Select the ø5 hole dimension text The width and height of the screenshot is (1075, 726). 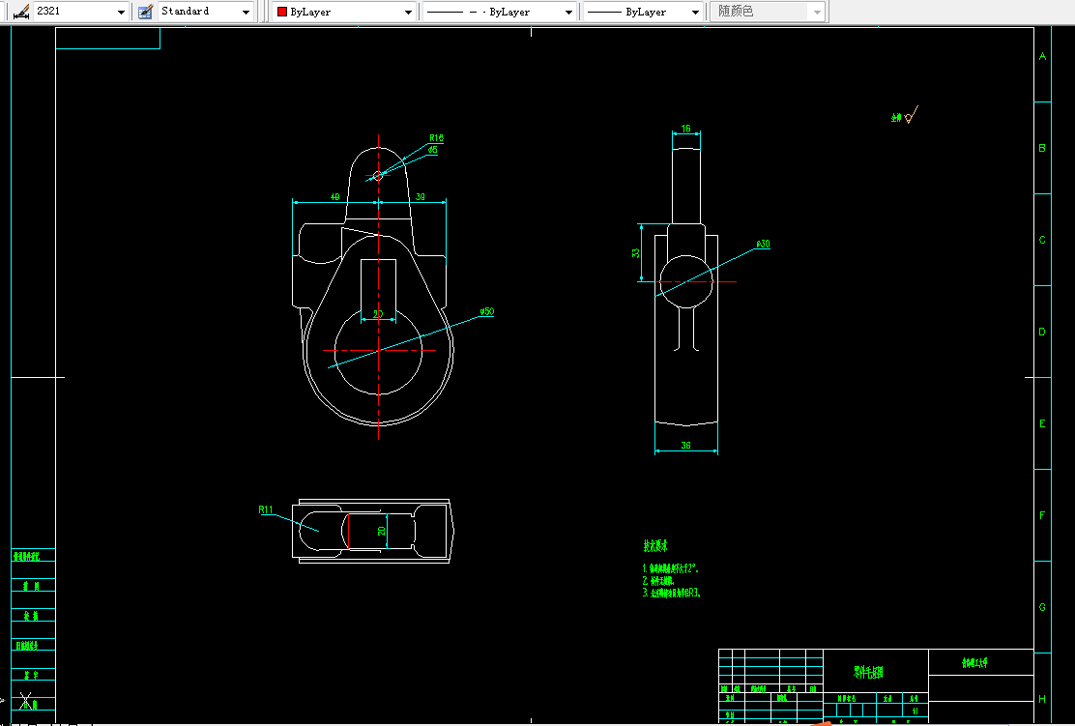pos(432,150)
